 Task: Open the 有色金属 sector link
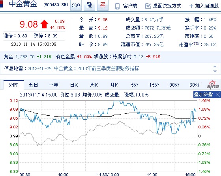(x=65, y=57)
